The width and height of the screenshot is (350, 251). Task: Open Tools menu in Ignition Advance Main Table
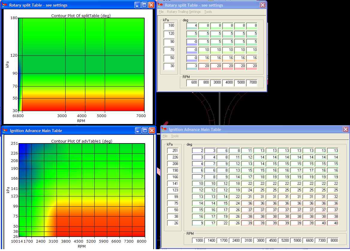coord(175,136)
